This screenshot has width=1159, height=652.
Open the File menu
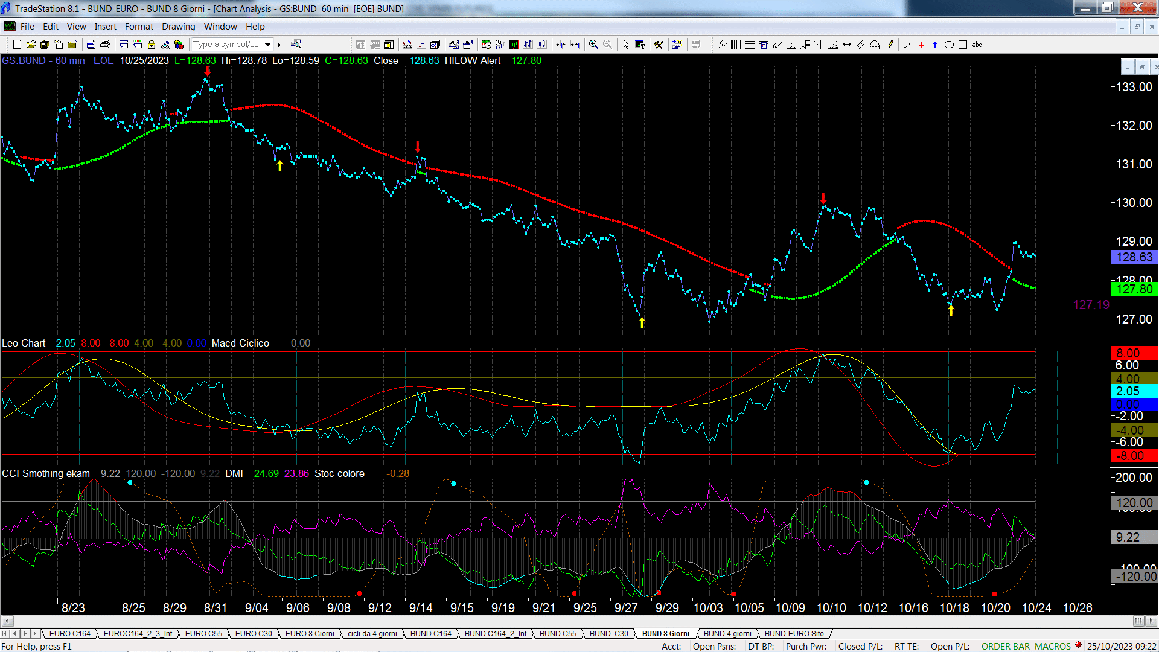click(27, 27)
